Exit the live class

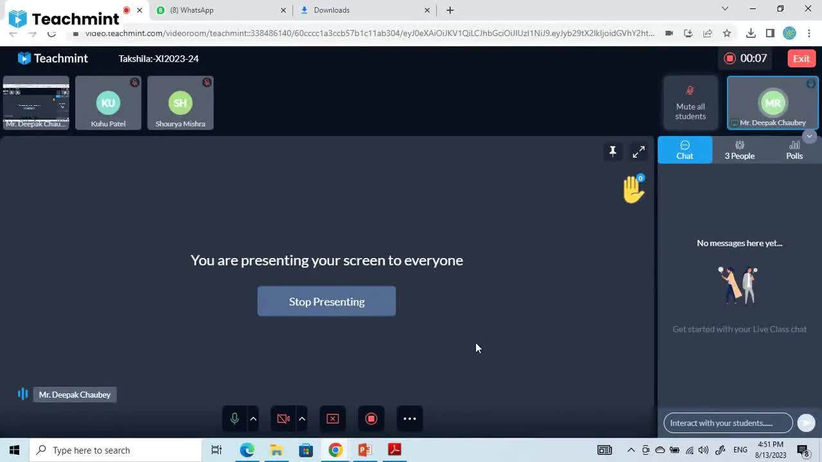(x=801, y=58)
